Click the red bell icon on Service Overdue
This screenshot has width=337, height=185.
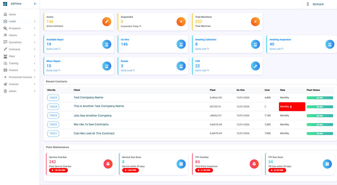108,164
